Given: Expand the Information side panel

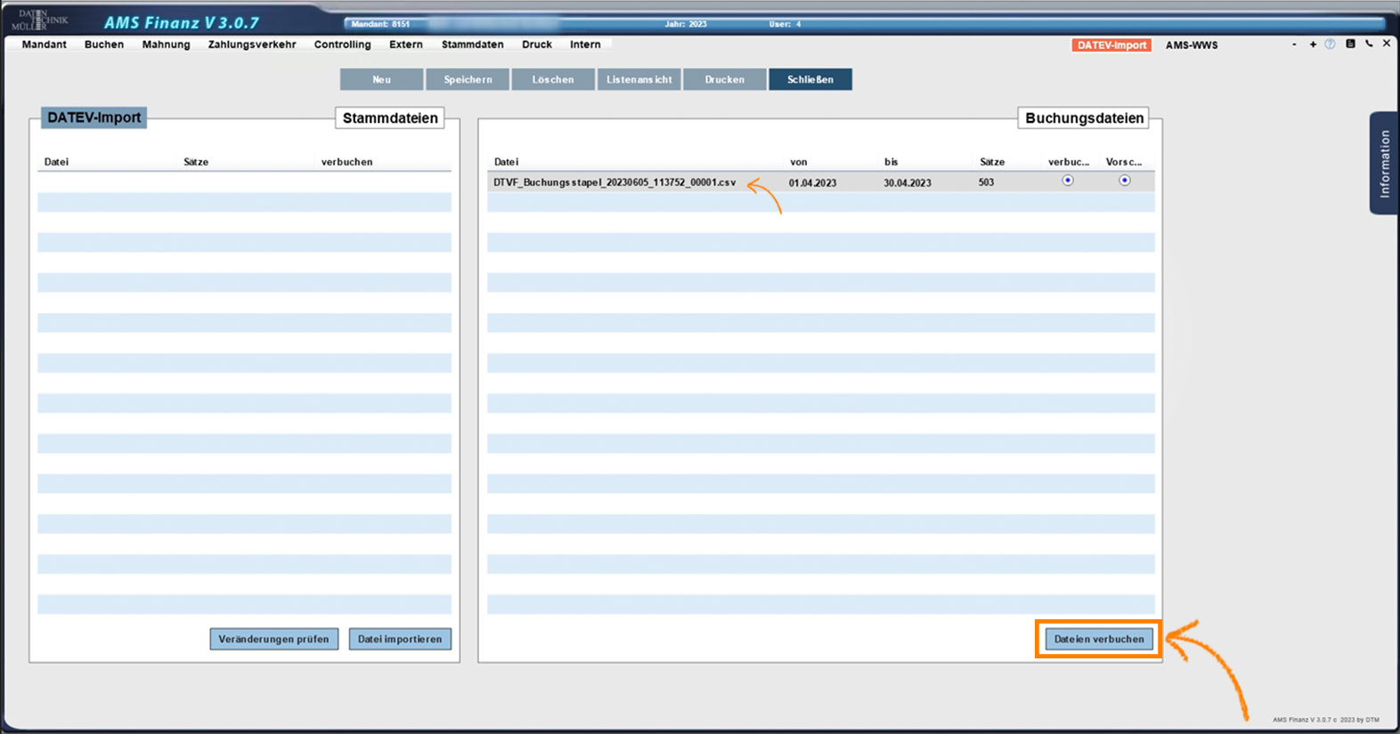Looking at the screenshot, I should [1384, 163].
